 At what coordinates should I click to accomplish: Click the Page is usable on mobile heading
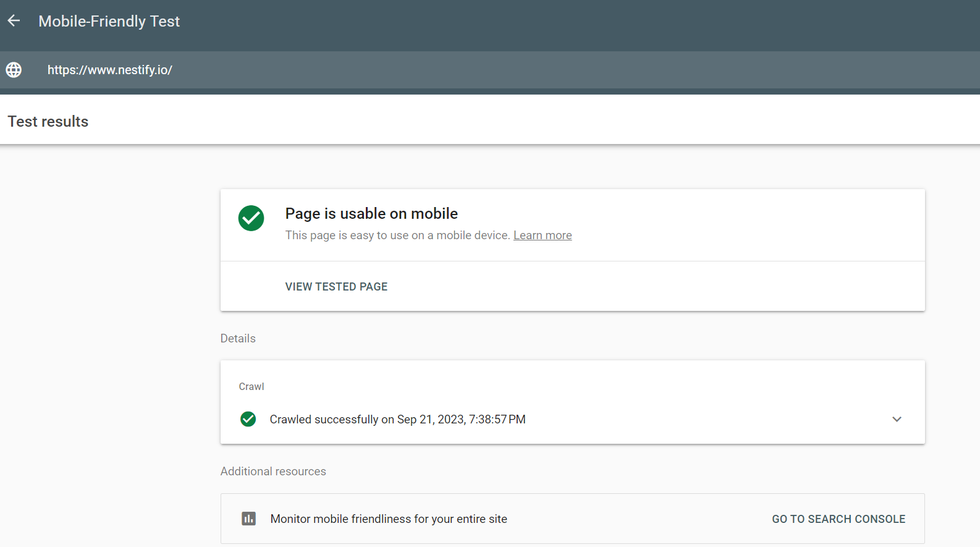(x=371, y=214)
